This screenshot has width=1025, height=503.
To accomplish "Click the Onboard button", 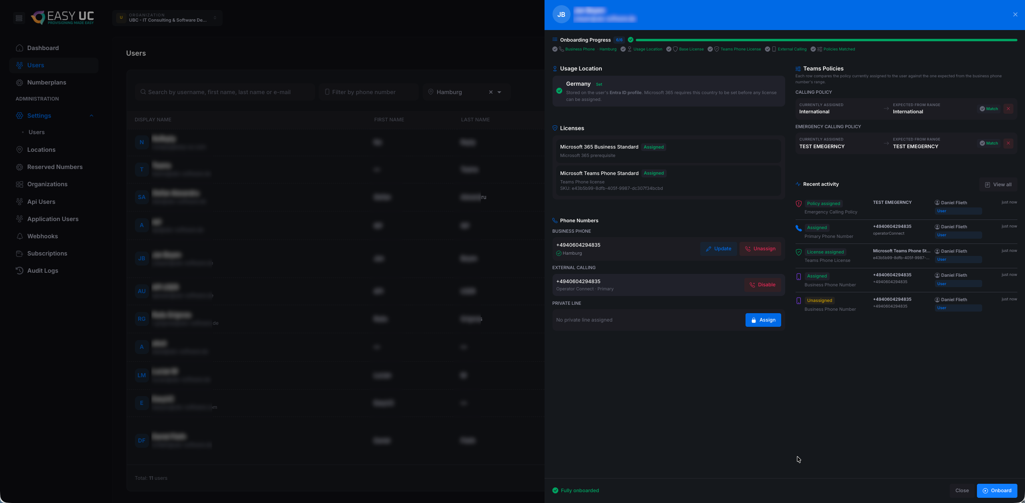I will pos(997,491).
